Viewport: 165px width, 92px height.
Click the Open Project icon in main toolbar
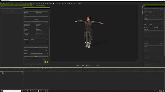[3, 3]
